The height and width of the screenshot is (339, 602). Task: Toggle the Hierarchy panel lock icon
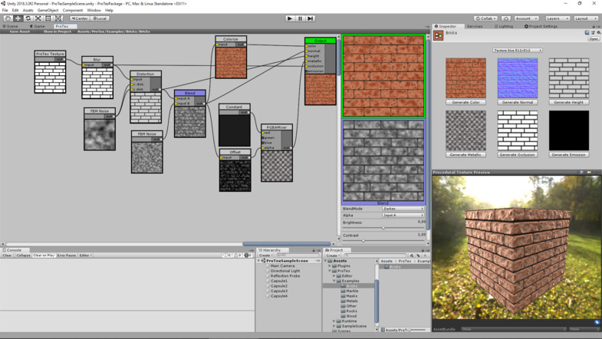coord(314,250)
